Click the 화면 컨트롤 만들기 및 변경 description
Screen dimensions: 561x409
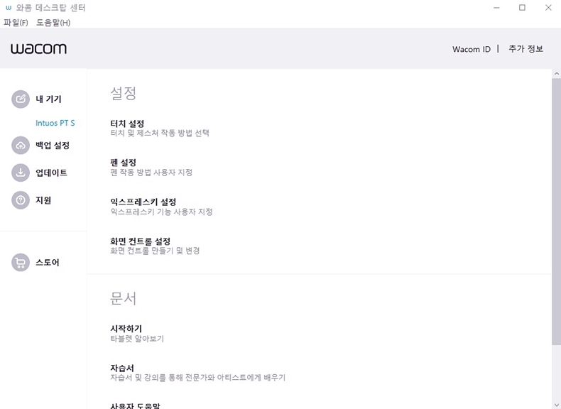tap(155, 251)
